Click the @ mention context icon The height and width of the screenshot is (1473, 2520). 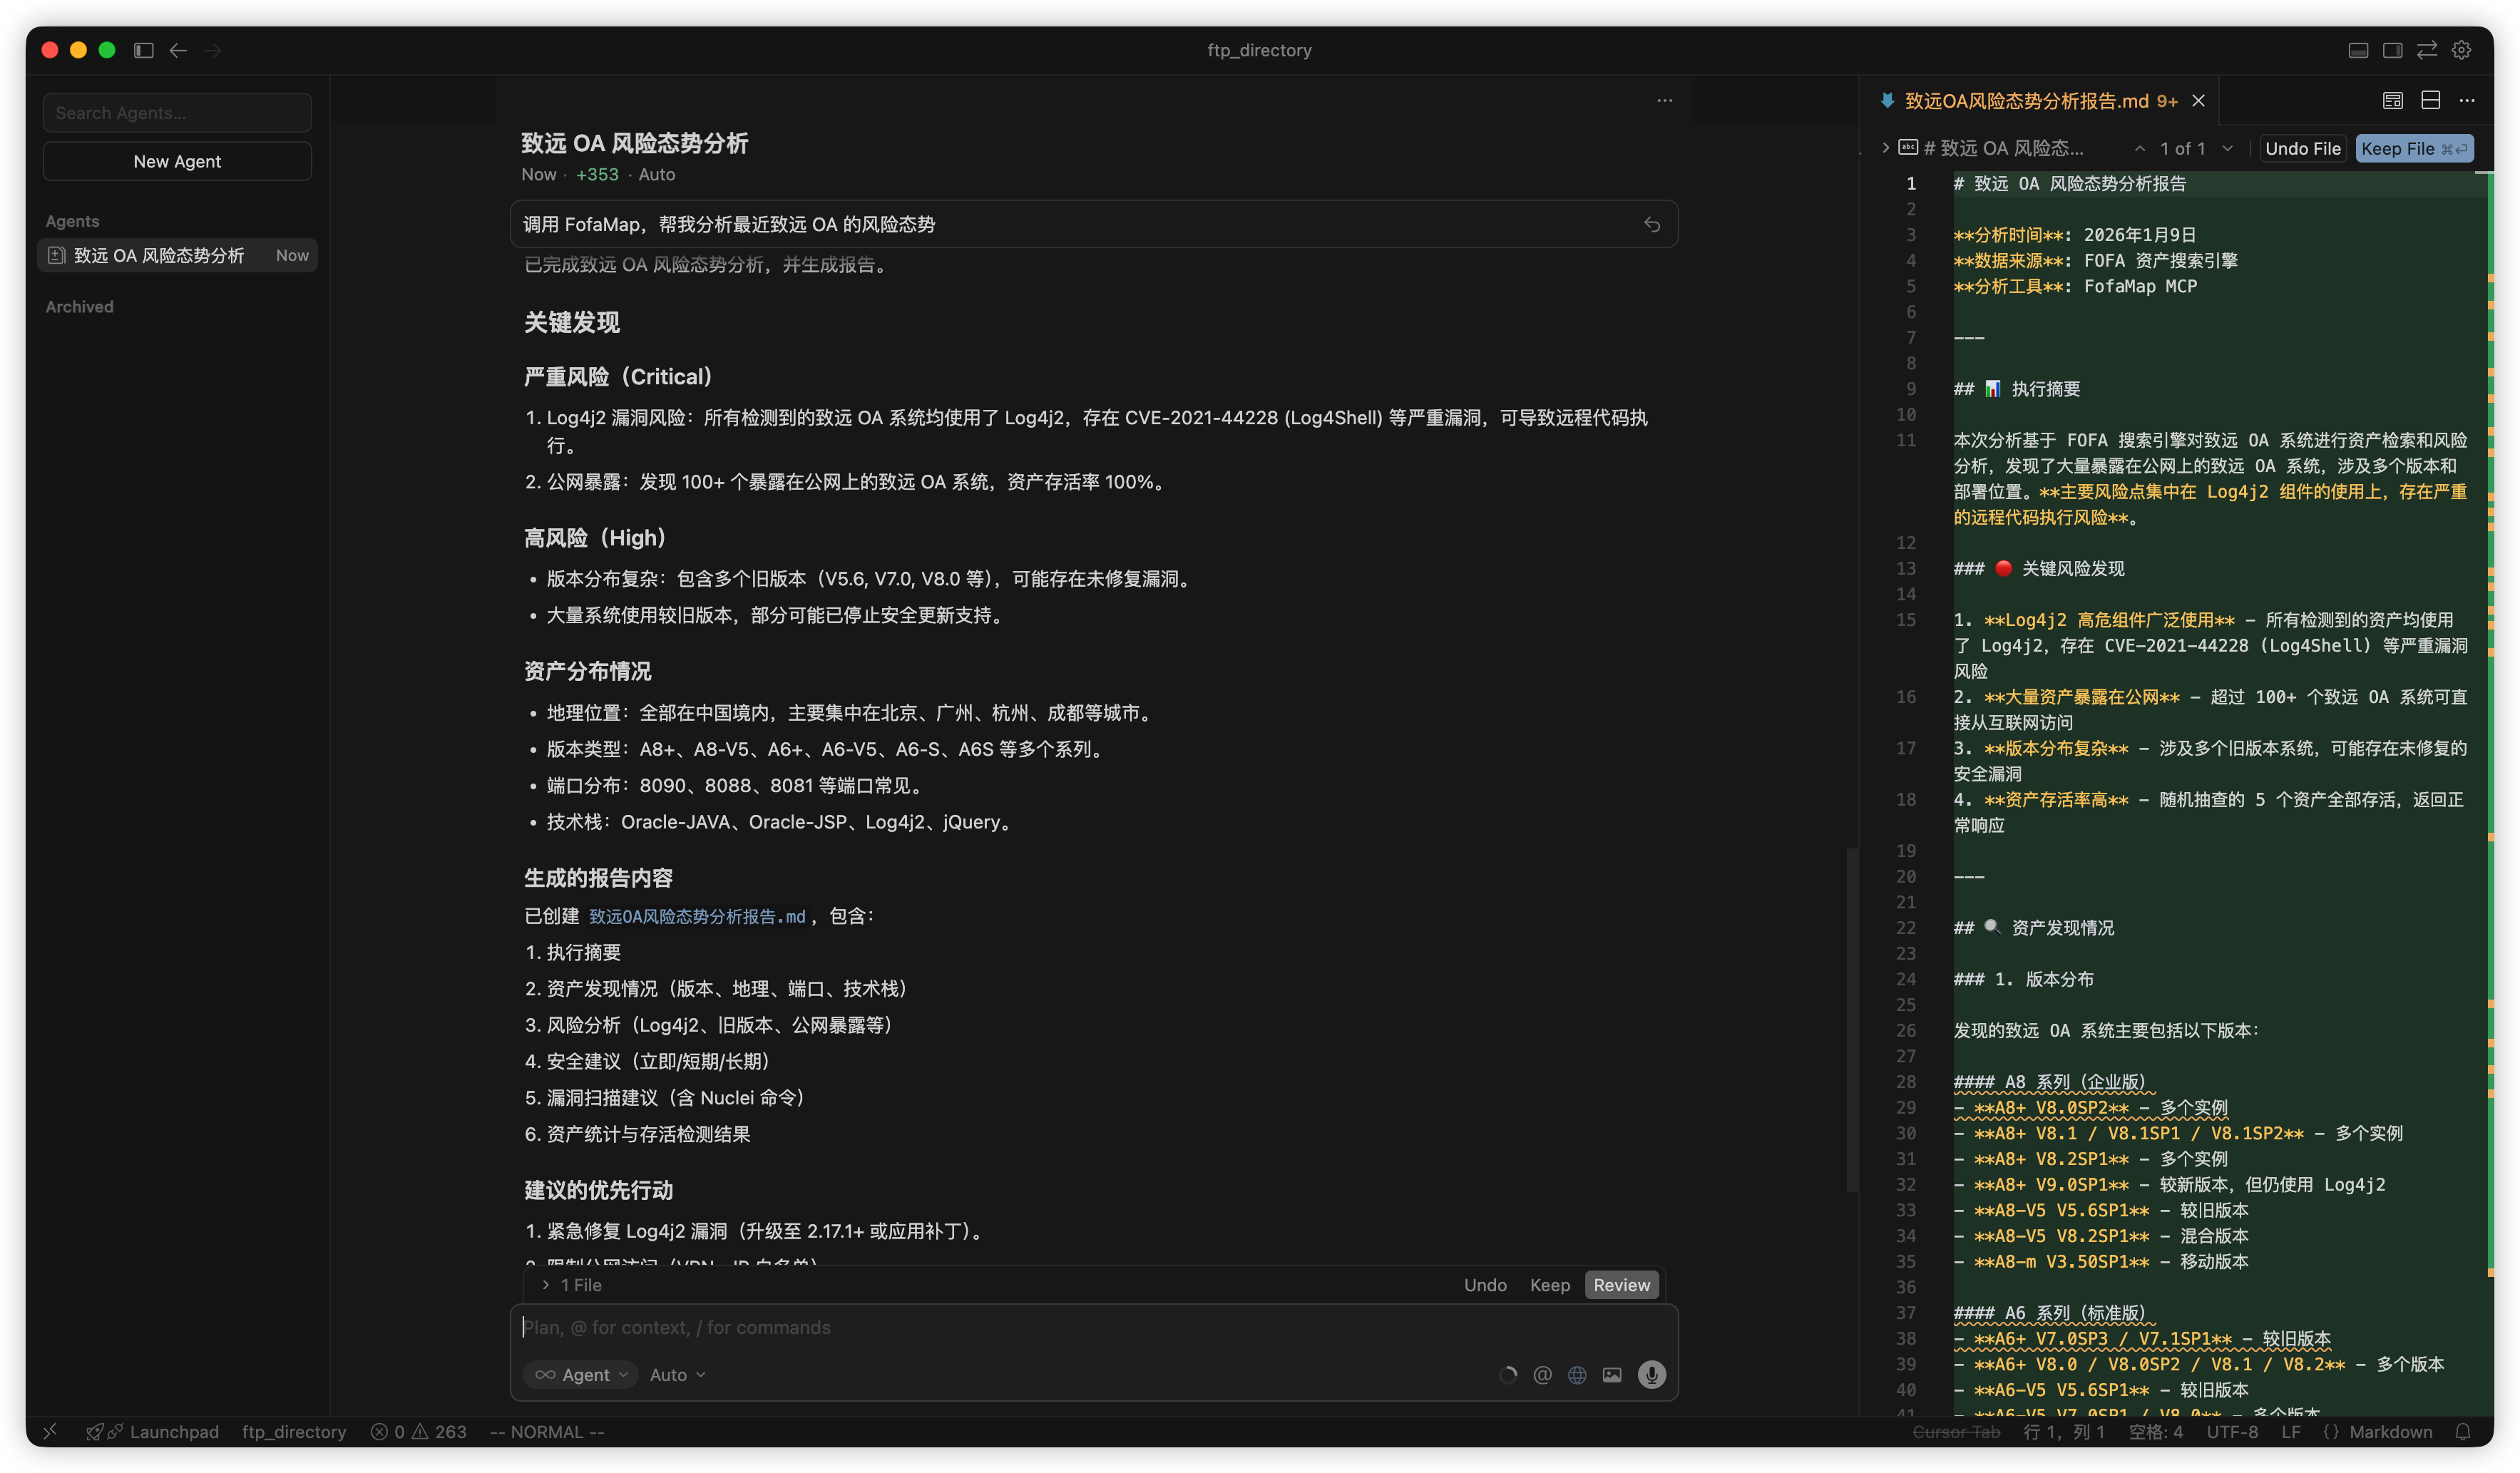(x=1542, y=1374)
